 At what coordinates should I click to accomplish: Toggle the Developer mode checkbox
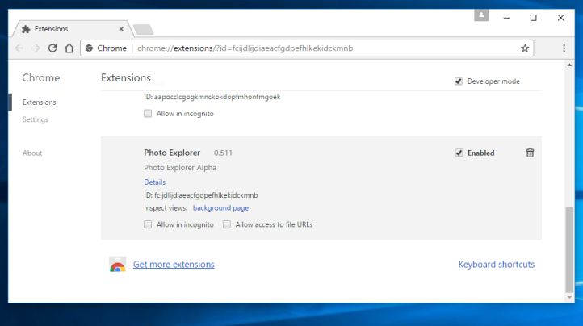(458, 81)
